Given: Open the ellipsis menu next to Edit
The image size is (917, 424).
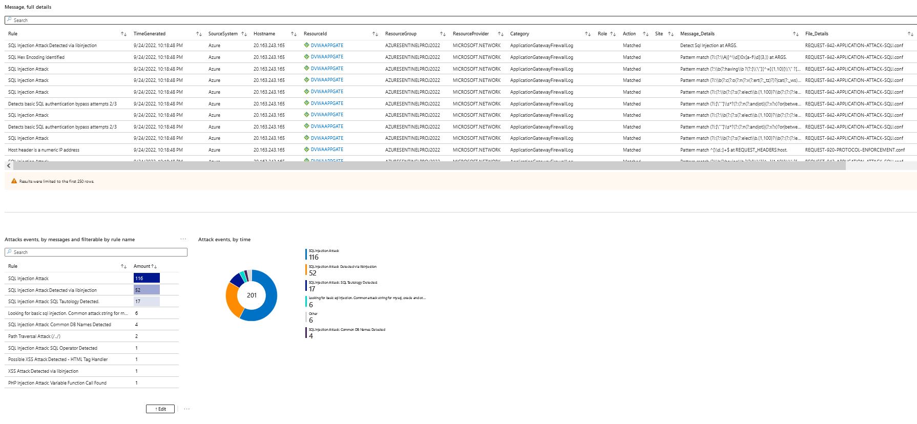Looking at the screenshot, I should pyautogui.click(x=187, y=409).
